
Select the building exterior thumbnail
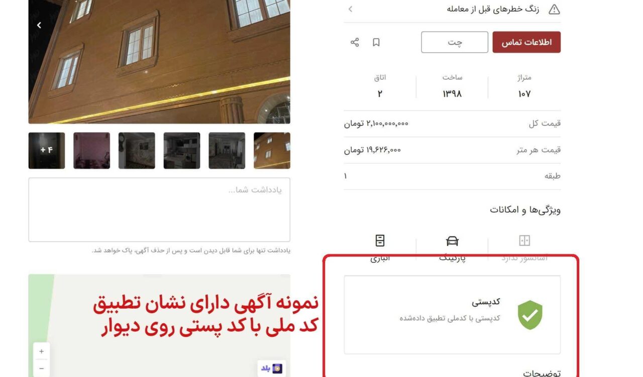click(x=272, y=150)
